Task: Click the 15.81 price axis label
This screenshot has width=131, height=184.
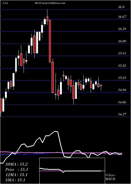Action: pos(122,53)
